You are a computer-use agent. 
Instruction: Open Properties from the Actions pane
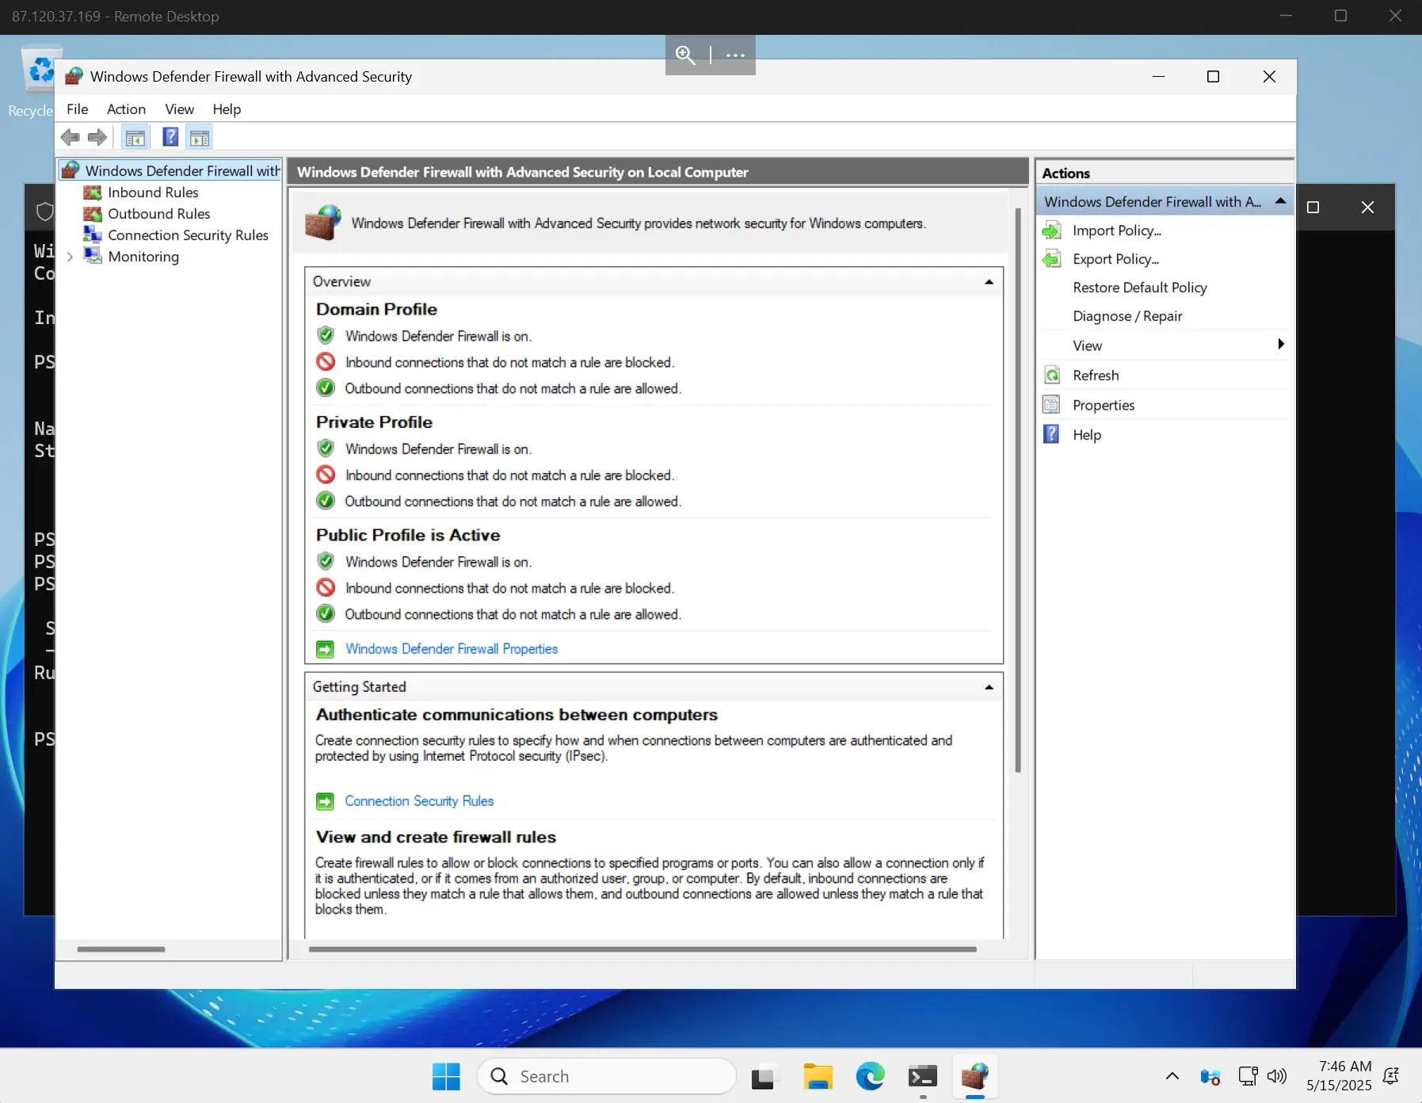pos(1104,405)
